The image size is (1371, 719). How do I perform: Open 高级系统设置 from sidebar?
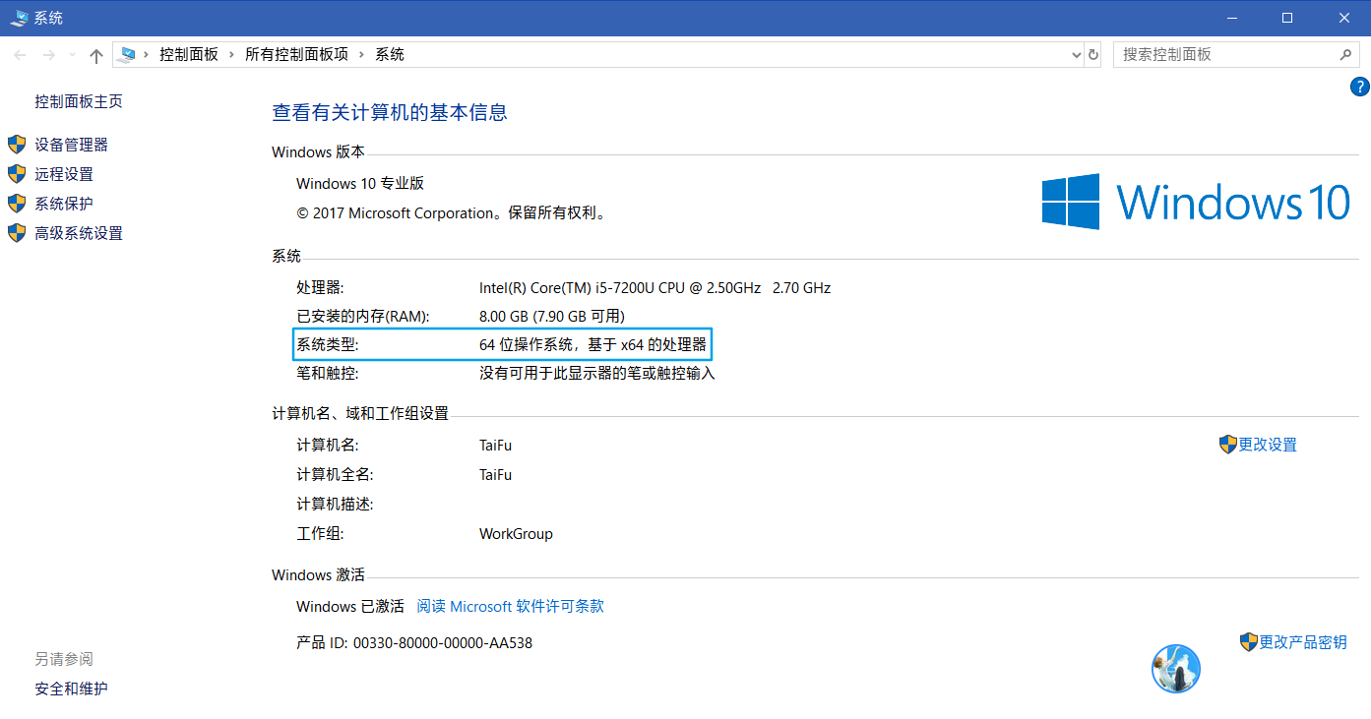(79, 233)
